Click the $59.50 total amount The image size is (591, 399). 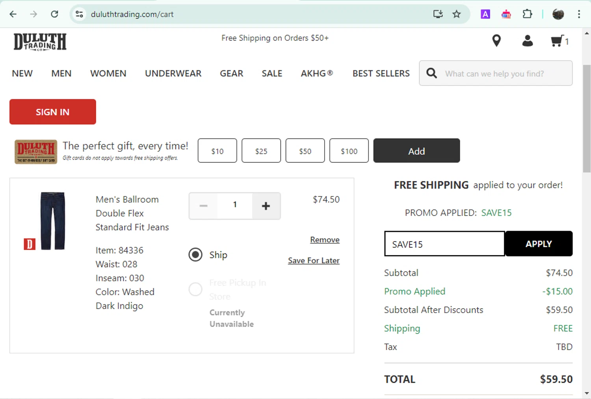click(556, 379)
